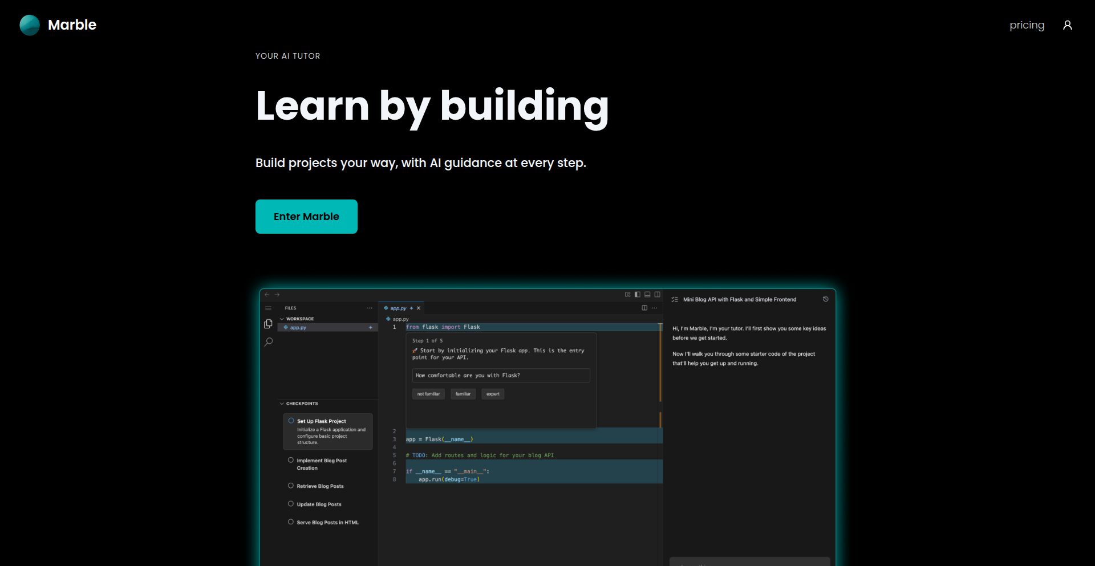Collapse the CHECKPOINTS section
Screen dimensions: 1095x566
pyautogui.click(x=282, y=404)
